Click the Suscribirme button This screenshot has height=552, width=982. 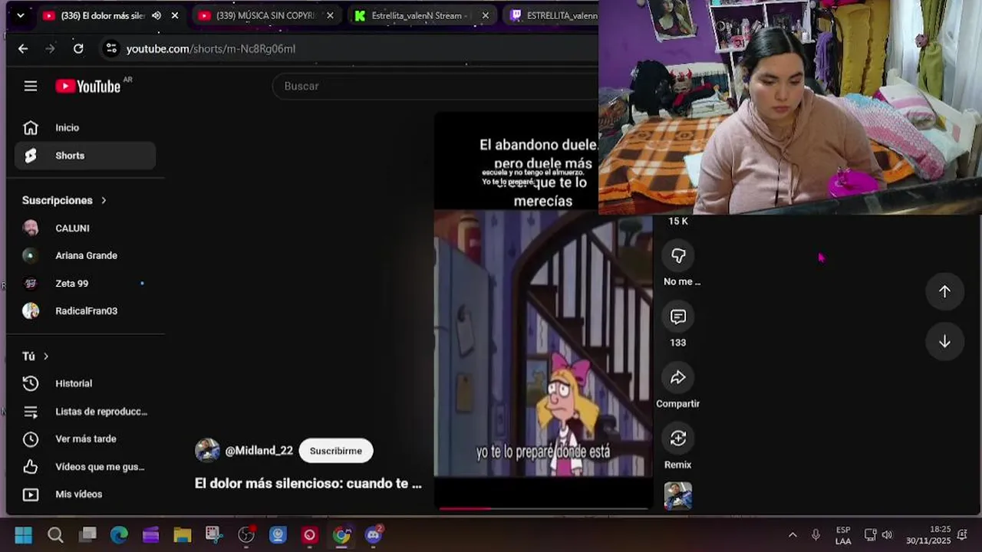click(336, 451)
